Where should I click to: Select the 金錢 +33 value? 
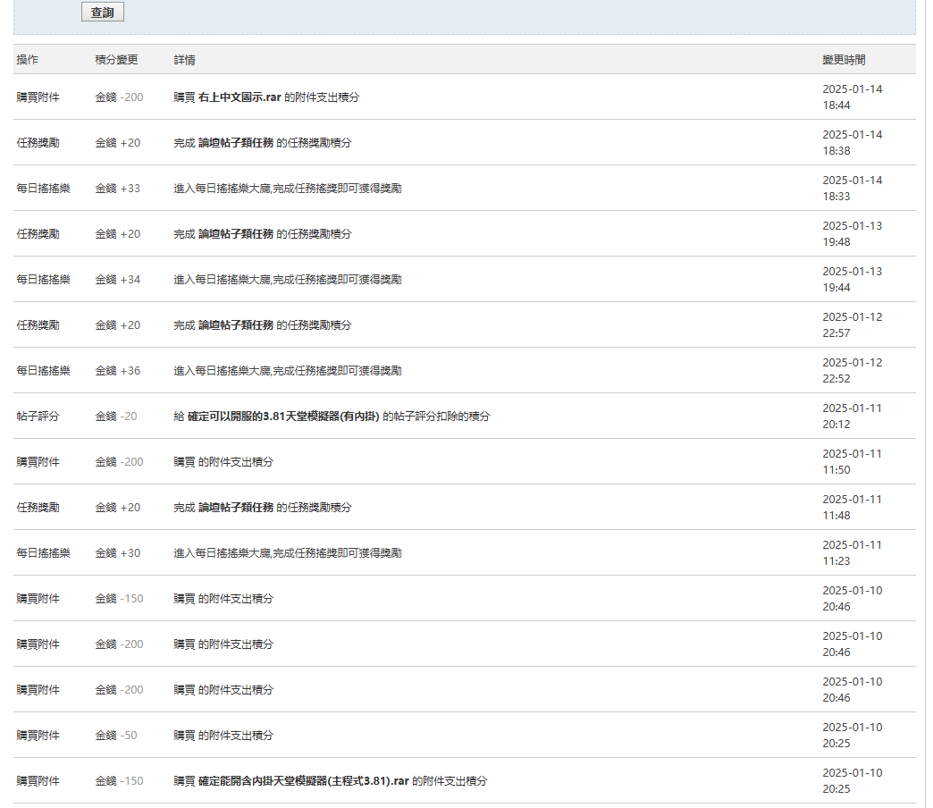pyautogui.click(x=118, y=188)
